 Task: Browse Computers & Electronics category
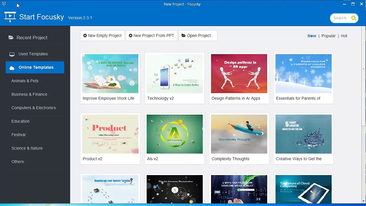(x=33, y=108)
